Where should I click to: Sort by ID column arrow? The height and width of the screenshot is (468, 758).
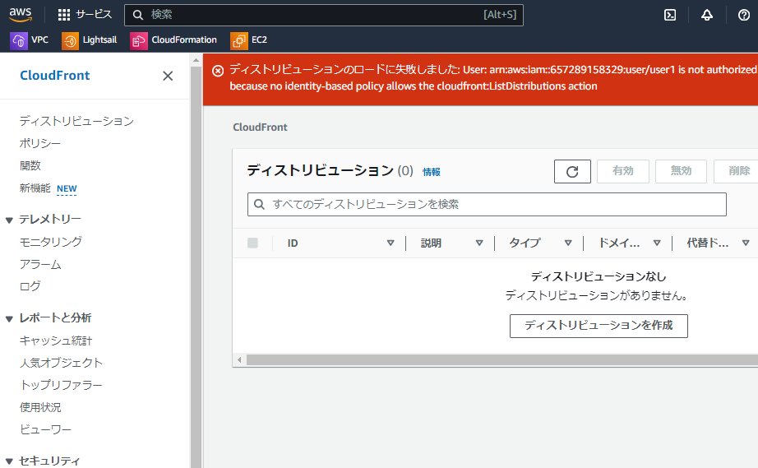[391, 243]
